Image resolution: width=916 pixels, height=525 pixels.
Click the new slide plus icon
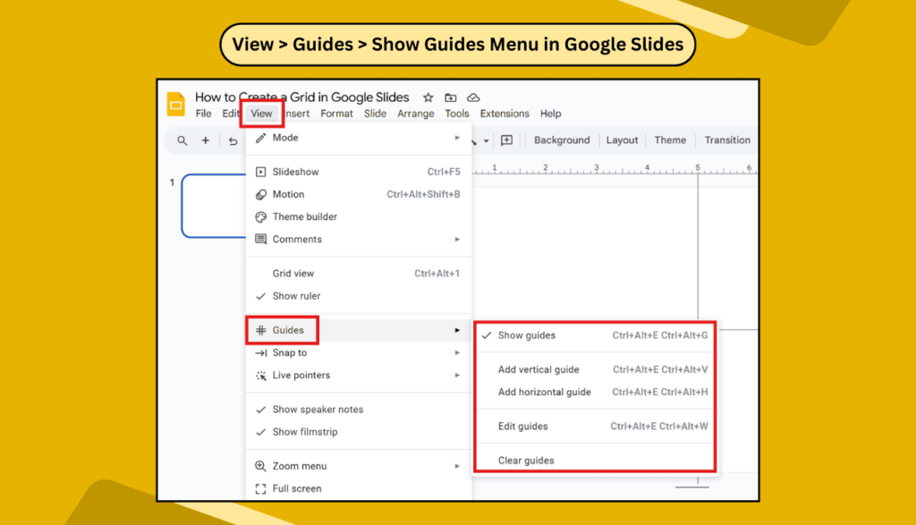tap(206, 140)
